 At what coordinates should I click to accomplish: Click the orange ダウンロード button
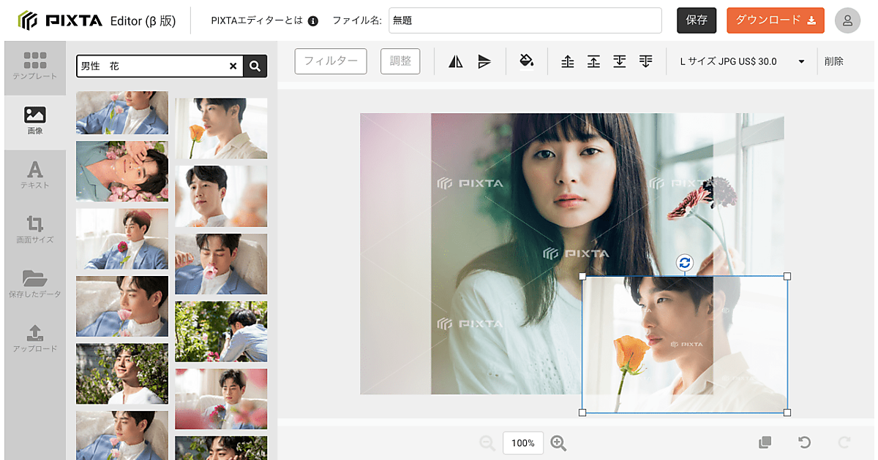tap(775, 20)
